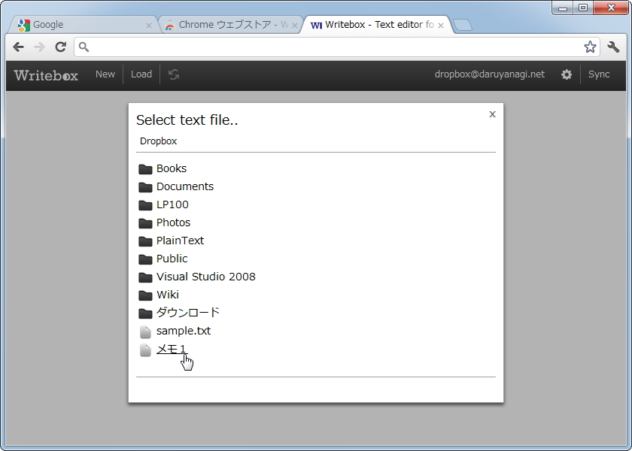Click the sample.txt file icon
This screenshot has height=451, width=632.
[145, 331]
